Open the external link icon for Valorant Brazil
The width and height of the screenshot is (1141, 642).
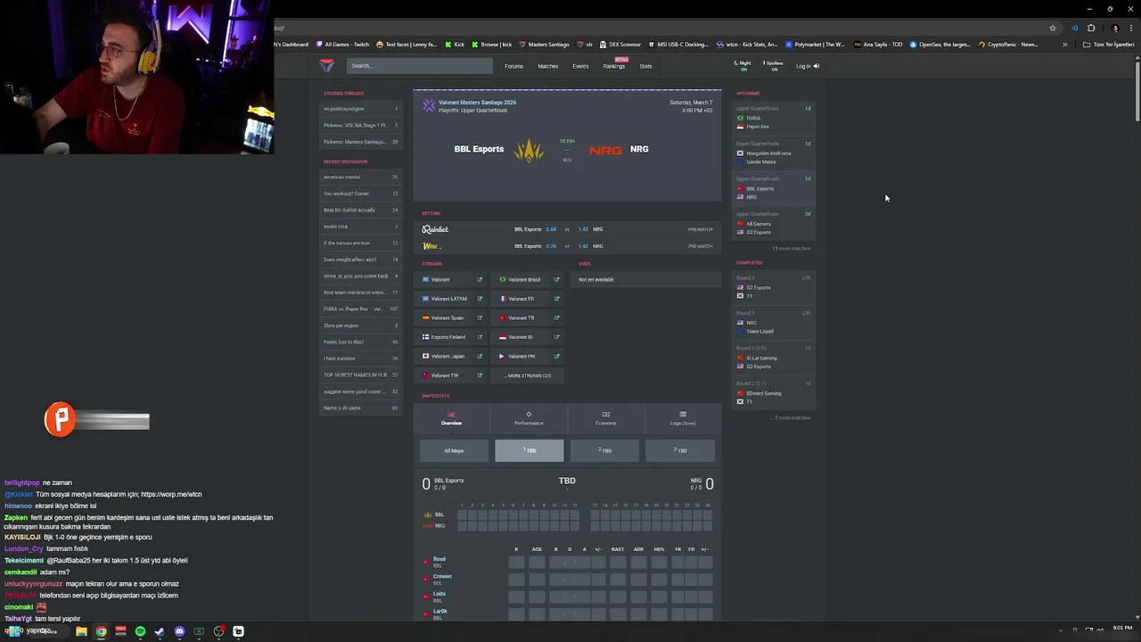coord(557,279)
